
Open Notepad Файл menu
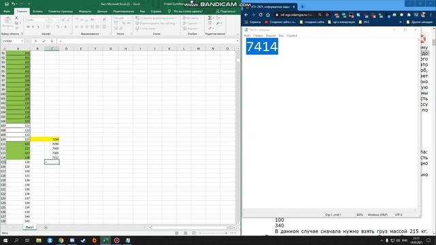point(247,35)
